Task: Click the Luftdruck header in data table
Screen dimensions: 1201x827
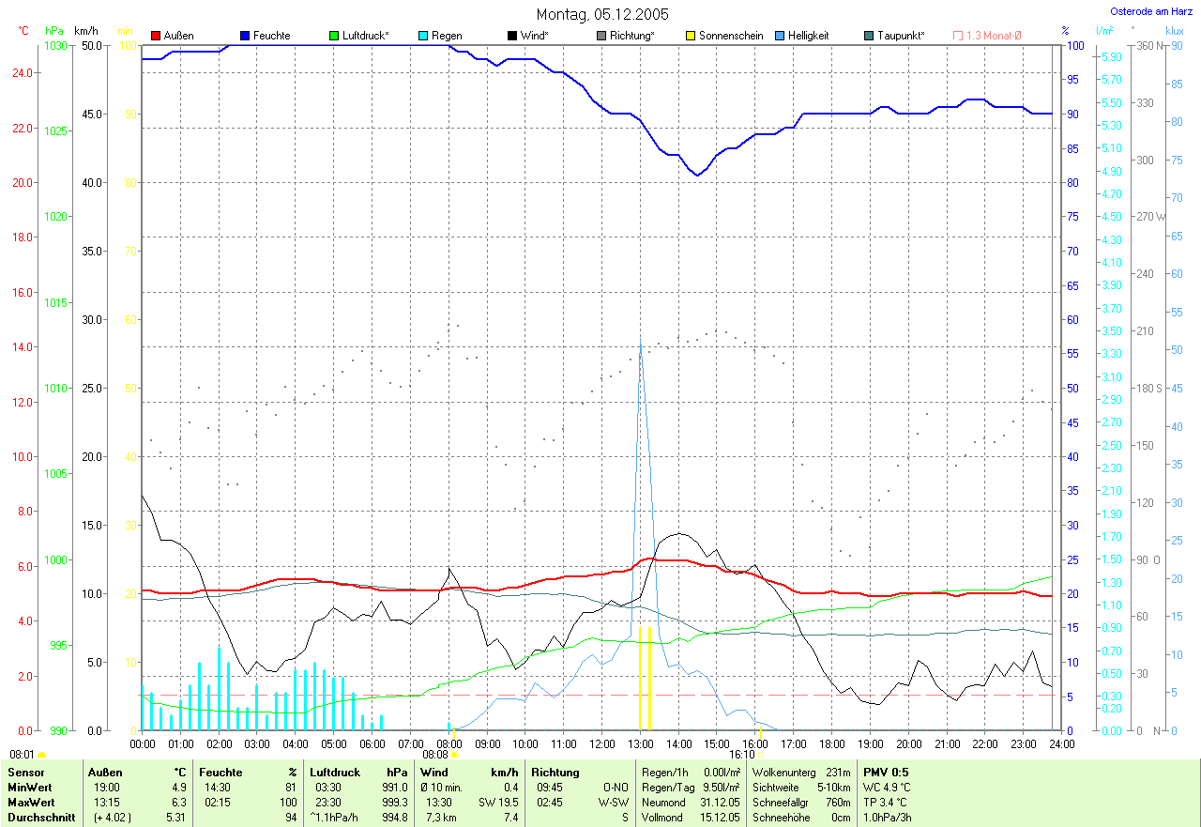Action: [335, 773]
